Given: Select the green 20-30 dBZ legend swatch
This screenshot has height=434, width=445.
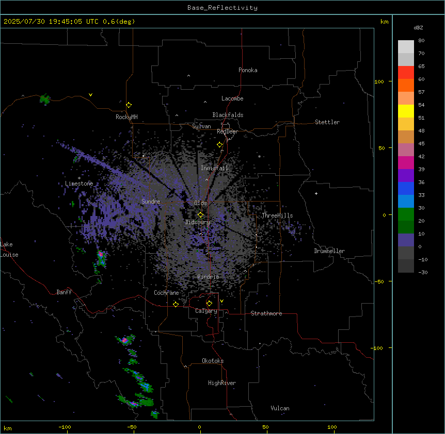Looking at the screenshot, I should 406,214.
